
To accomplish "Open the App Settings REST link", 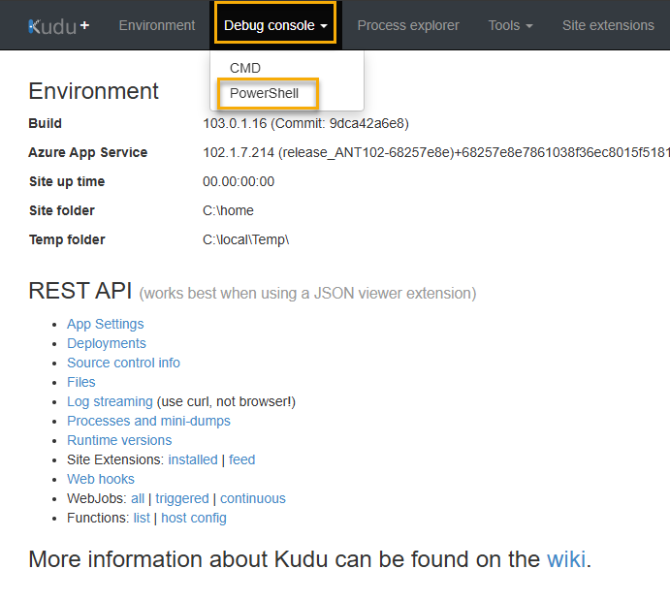I will (105, 324).
